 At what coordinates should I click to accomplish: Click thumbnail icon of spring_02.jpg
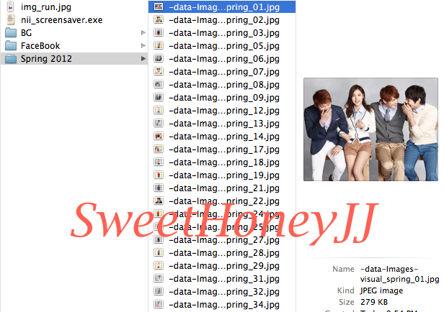[159, 19]
